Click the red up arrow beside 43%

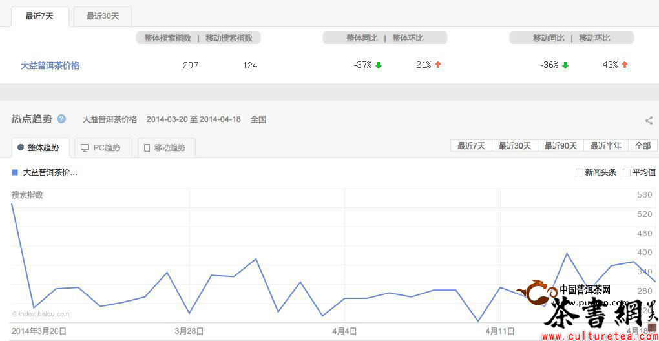point(625,65)
